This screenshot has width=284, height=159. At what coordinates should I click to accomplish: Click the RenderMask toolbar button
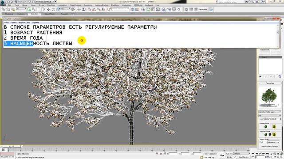pyautogui.click(x=203, y=9)
